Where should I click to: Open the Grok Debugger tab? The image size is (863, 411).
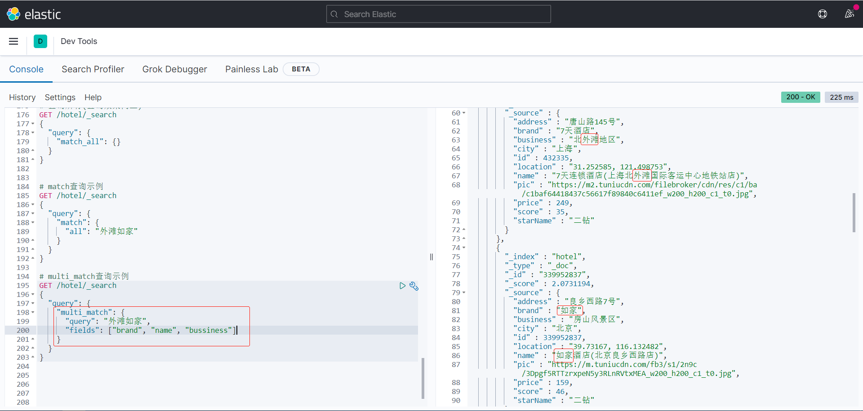pyautogui.click(x=174, y=69)
